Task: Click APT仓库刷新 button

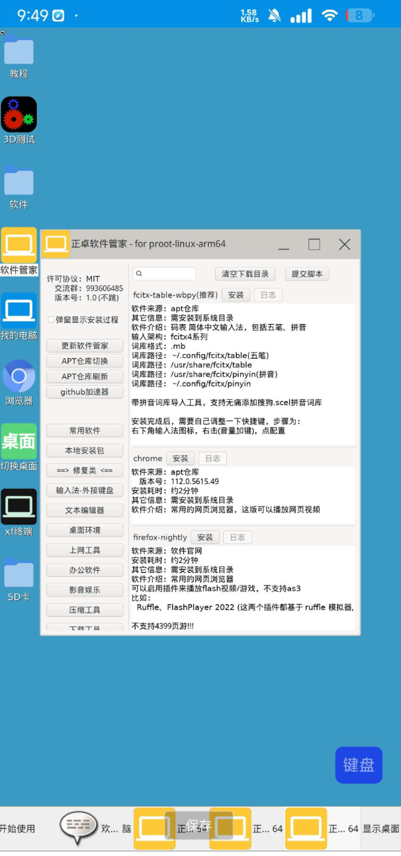Action: pyautogui.click(x=85, y=377)
